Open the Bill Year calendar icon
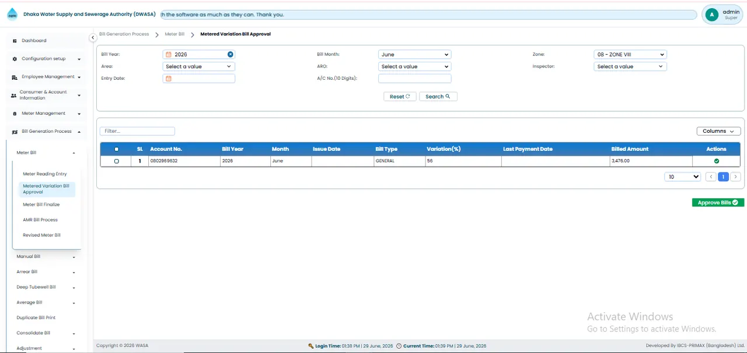 coord(169,54)
